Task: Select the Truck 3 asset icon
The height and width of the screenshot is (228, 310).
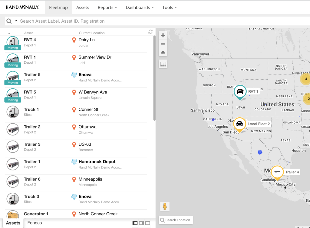Action: 13,199
